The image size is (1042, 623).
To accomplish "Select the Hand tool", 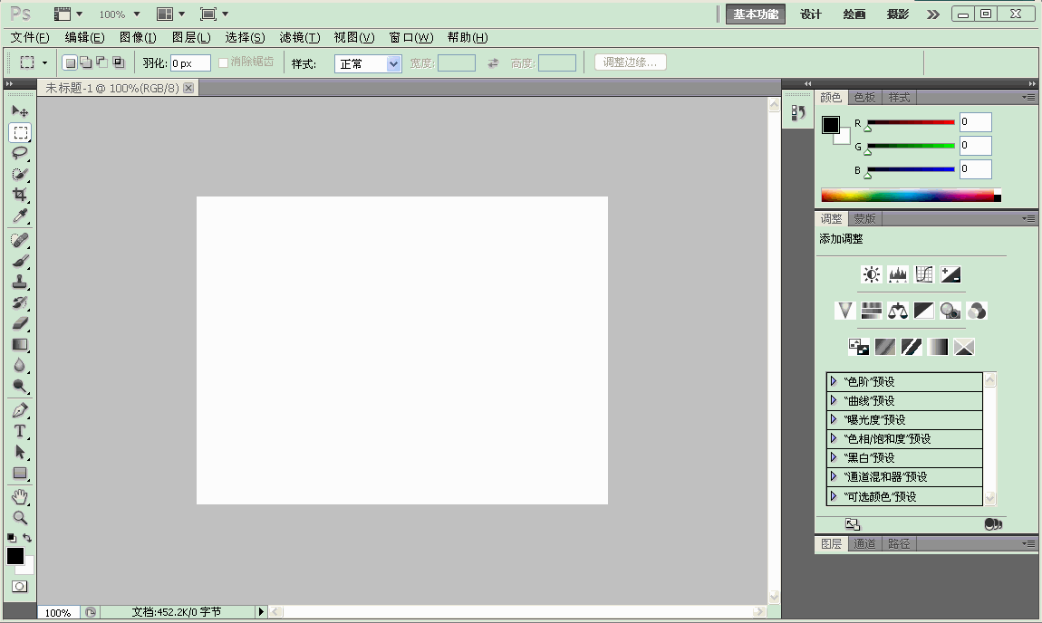I will point(20,497).
